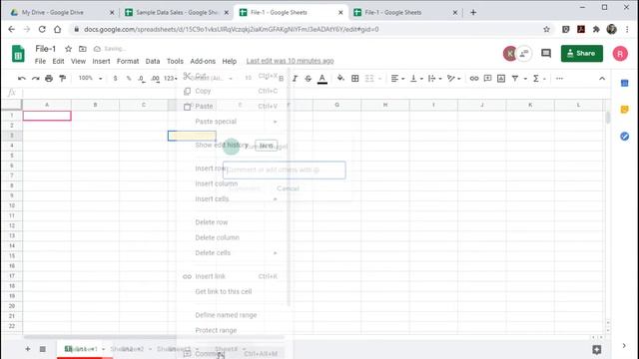Open the all sheets list icon
The height and width of the screenshot is (359, 639).
tap(42, 349)
